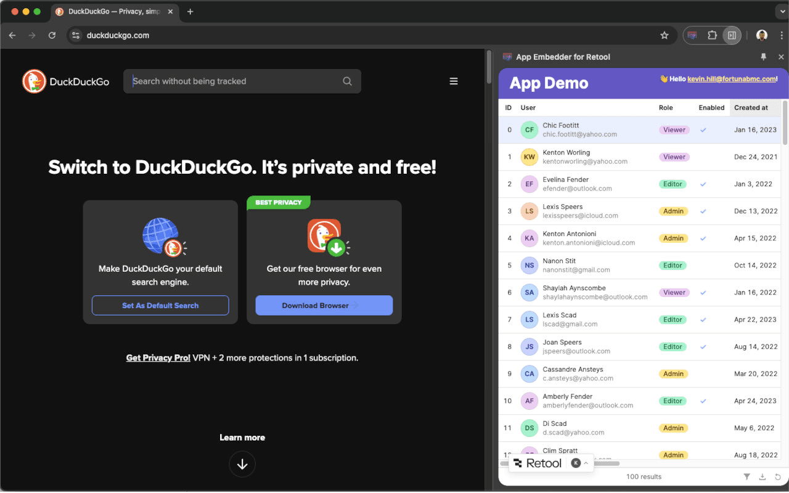Open the DuckDuckGo hamburger menu

click(454, 81)
